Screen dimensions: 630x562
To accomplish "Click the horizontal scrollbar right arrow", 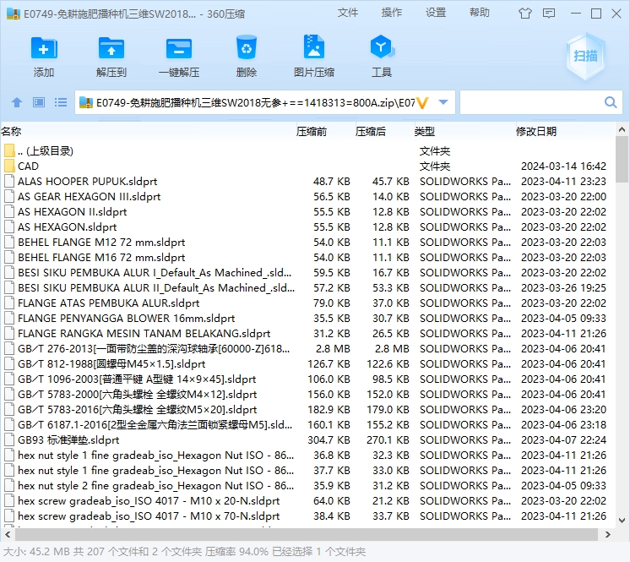I will point(608,535).
